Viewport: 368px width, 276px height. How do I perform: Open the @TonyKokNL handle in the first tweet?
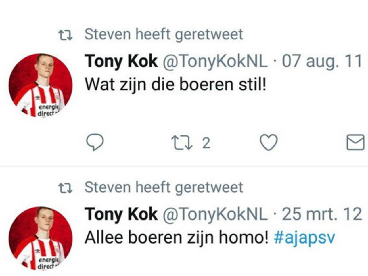(215, 62)
